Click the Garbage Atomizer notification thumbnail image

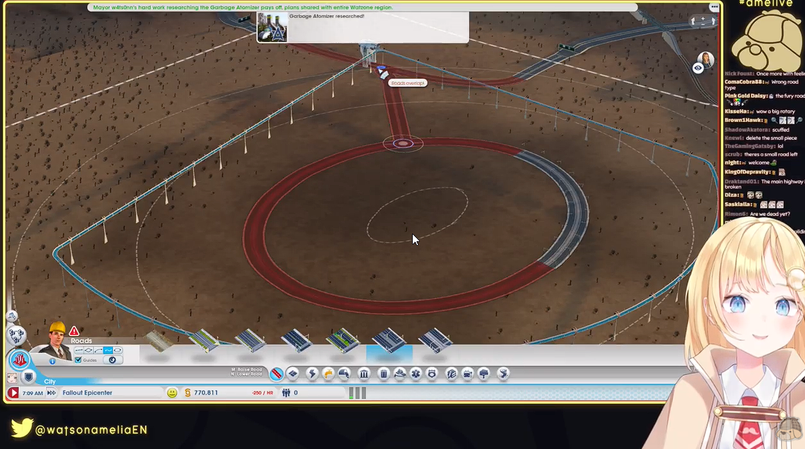click(x=272, y=28)
